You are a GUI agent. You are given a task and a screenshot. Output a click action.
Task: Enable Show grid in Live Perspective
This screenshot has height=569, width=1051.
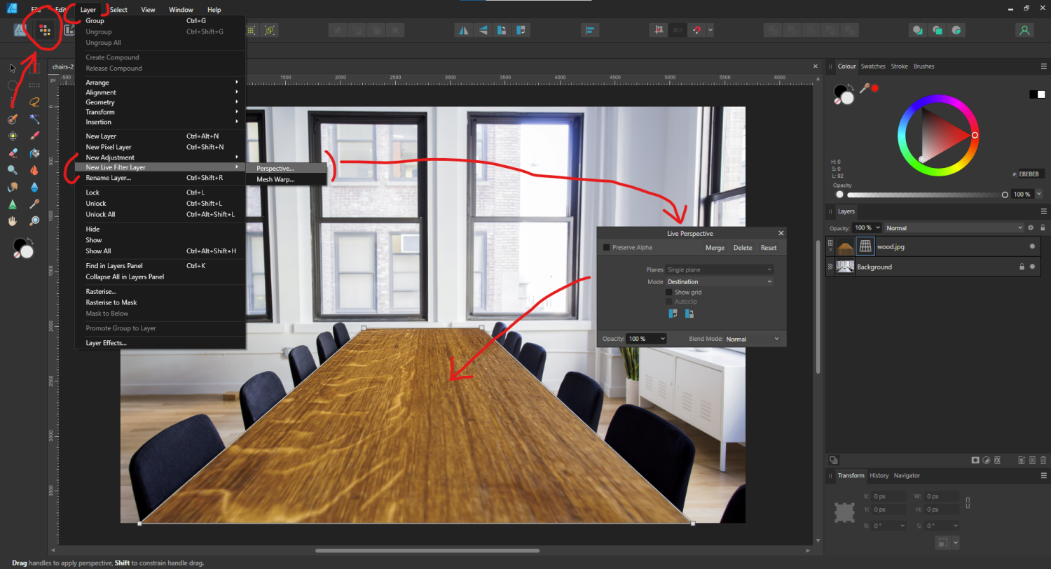click(668, 292)
